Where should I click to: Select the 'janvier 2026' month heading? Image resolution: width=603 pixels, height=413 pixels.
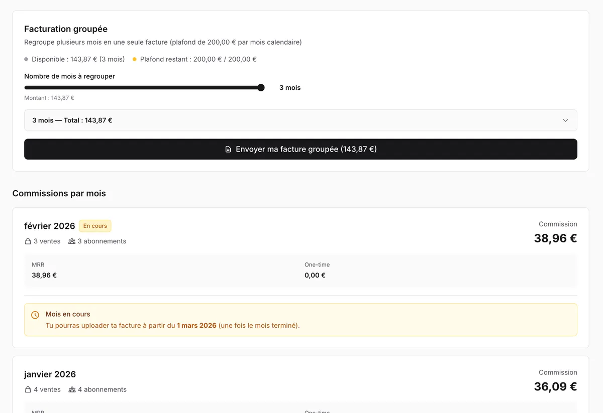tap(50, 374)
